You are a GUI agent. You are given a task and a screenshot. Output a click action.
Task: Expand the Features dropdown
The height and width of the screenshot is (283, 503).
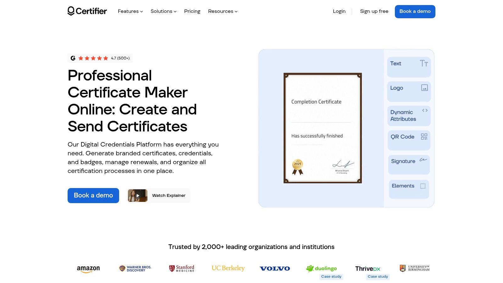pos(130,11)
